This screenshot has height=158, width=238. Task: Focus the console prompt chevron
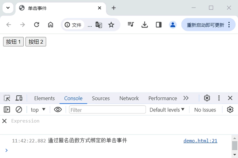click(6, 150)
